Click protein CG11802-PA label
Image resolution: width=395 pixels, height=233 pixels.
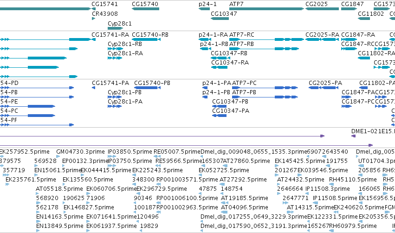[x=377, y=83]
